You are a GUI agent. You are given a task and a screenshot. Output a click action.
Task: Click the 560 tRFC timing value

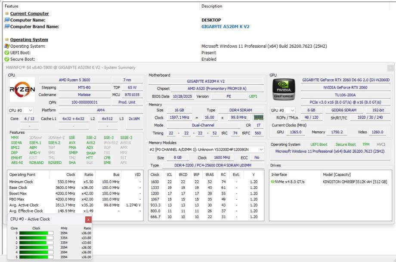[258, 133]
